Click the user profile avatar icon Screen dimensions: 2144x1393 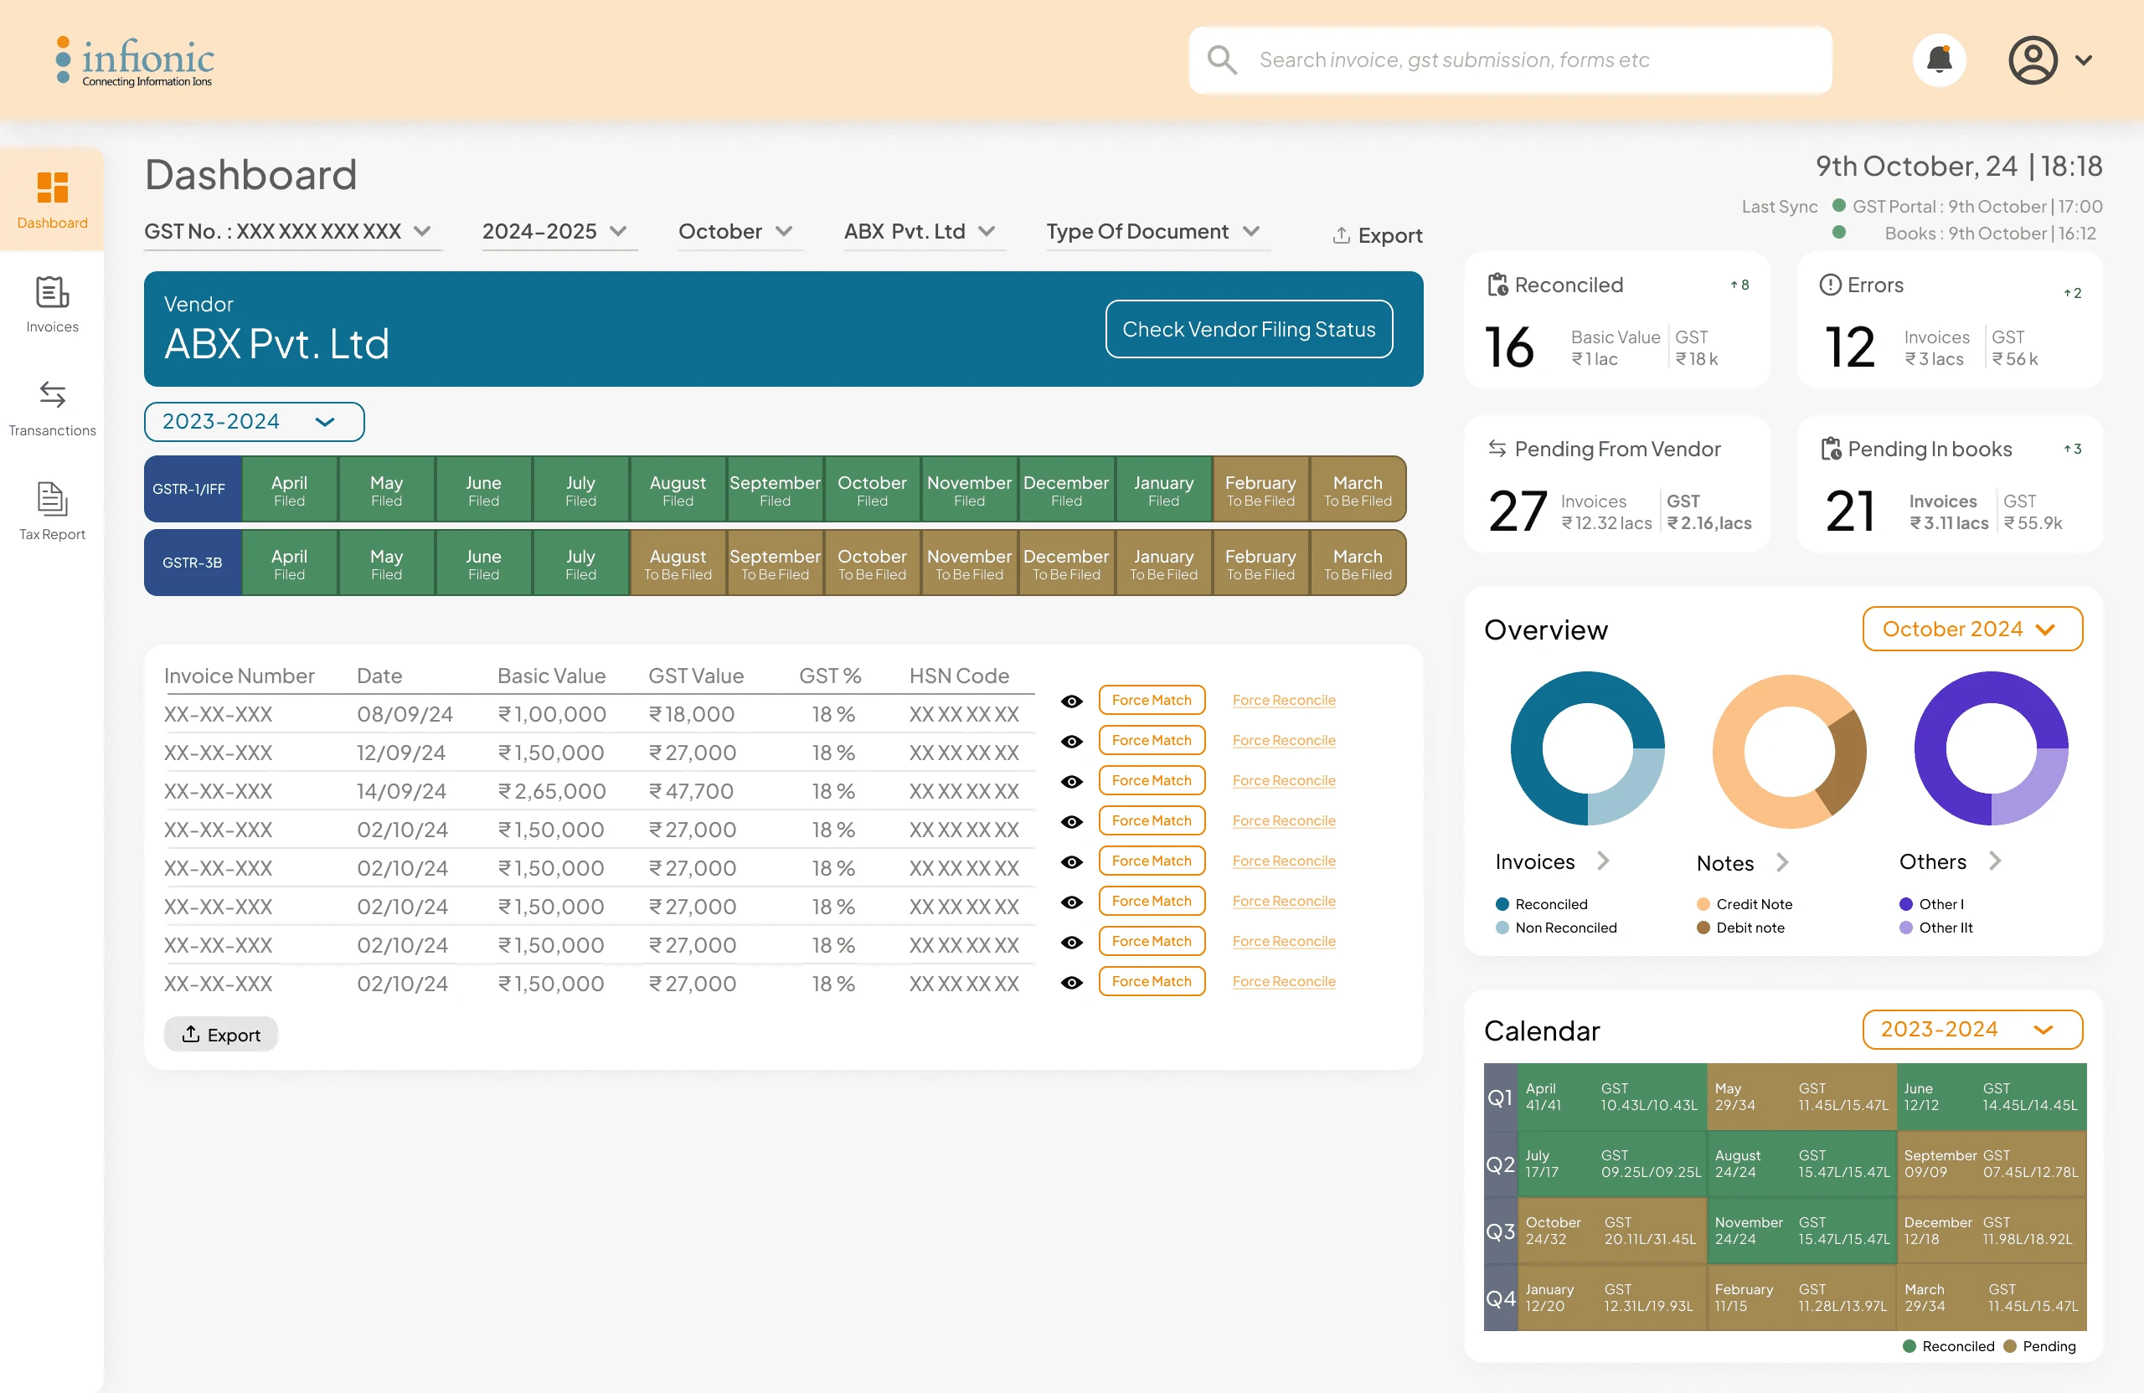click(x=2033, y=59)
